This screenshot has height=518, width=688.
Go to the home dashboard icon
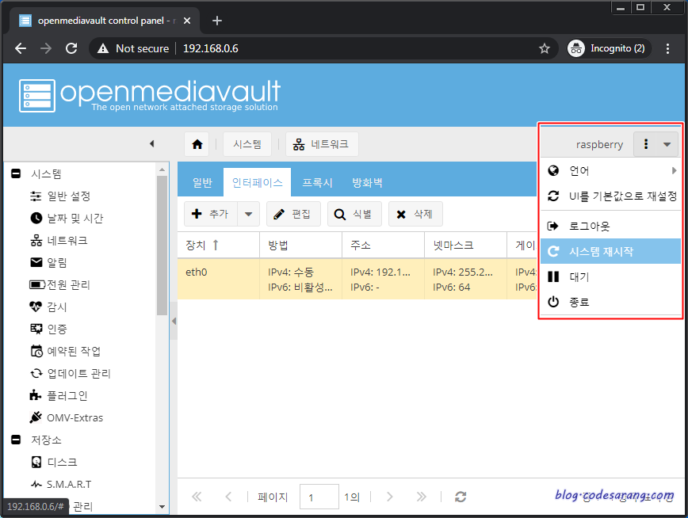click(x=197, y=144)
